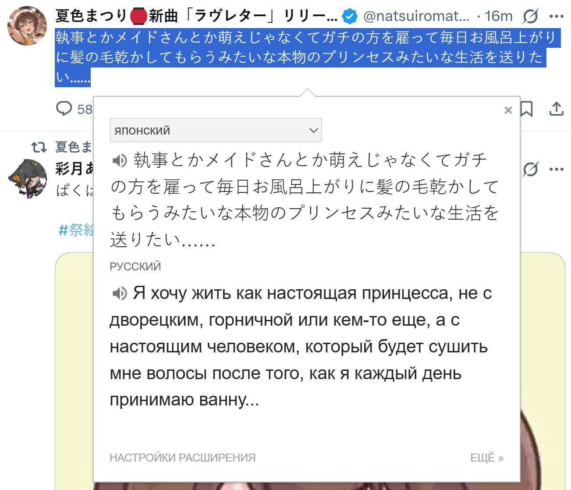Open the image attached to 彩月 tweet
571x490 pixels.
tap(310, 371)
